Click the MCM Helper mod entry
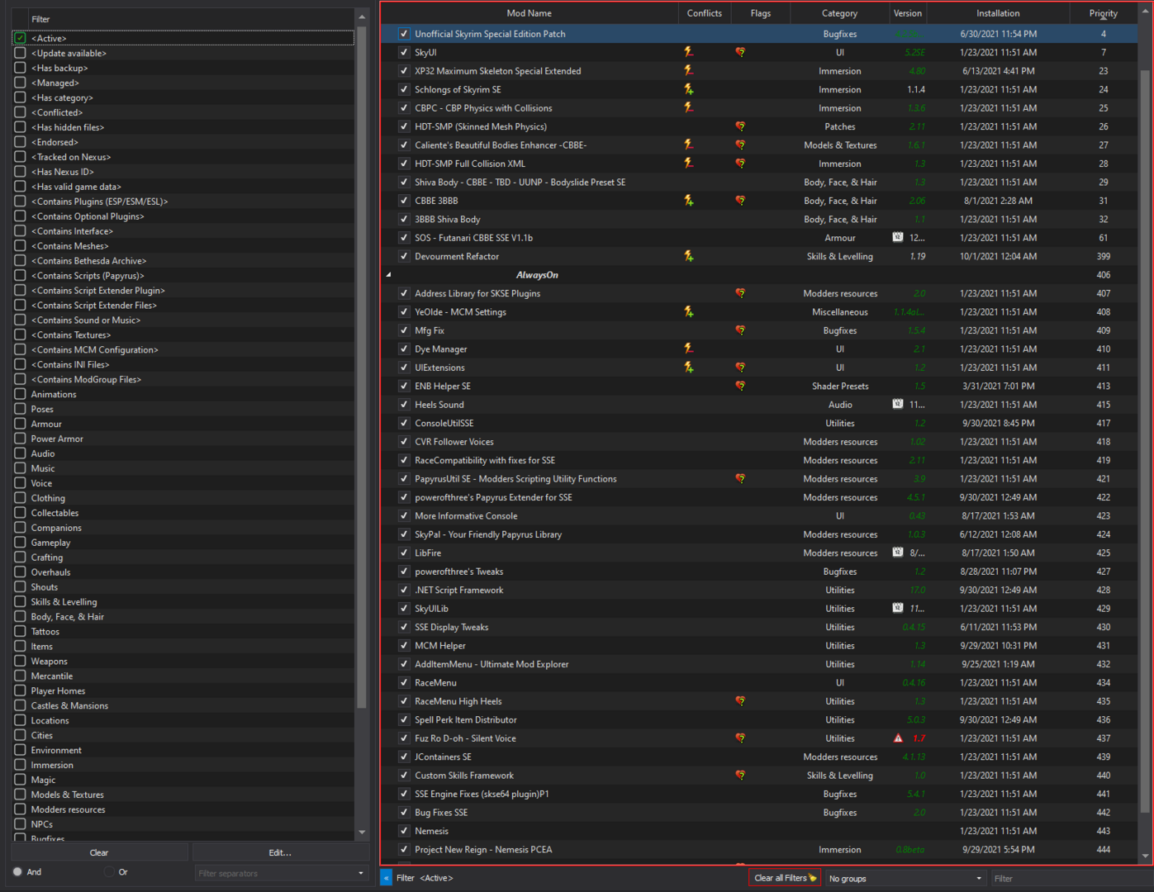Screen dimensions: 1154x892 click(440, 646)
